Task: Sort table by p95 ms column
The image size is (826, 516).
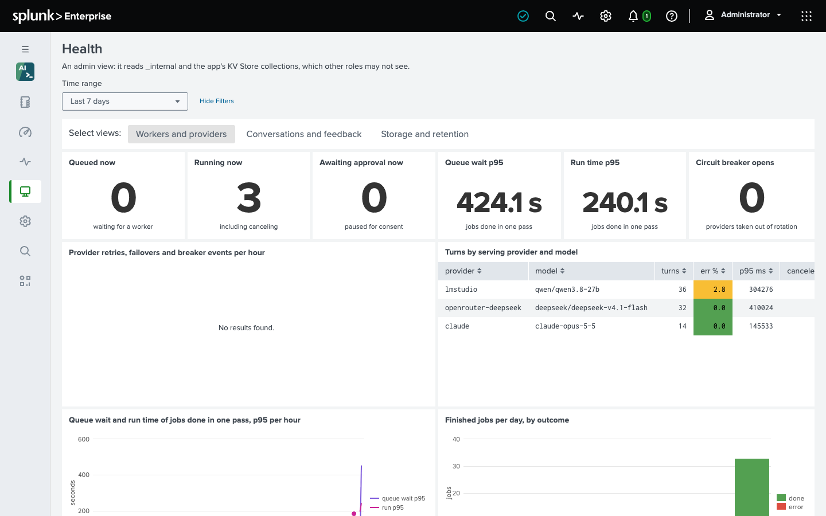Action: click(756, 271)
